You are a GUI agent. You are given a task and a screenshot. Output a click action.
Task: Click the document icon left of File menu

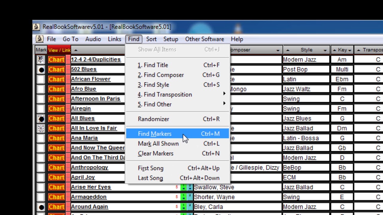[x=39, y=39]
